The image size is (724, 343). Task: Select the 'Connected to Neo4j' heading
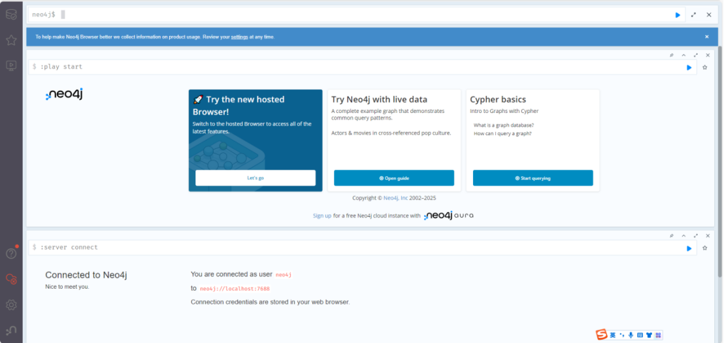[86, 275]
